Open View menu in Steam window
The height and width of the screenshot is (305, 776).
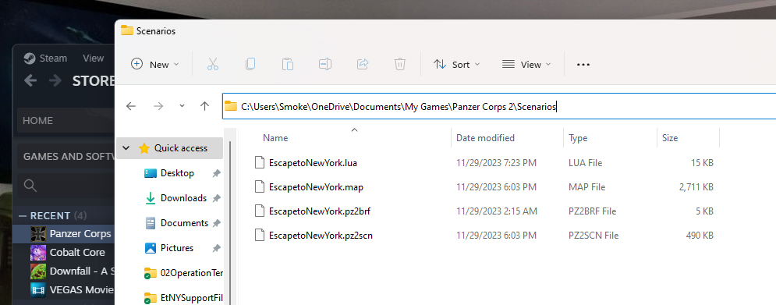[x=93, y=59]
